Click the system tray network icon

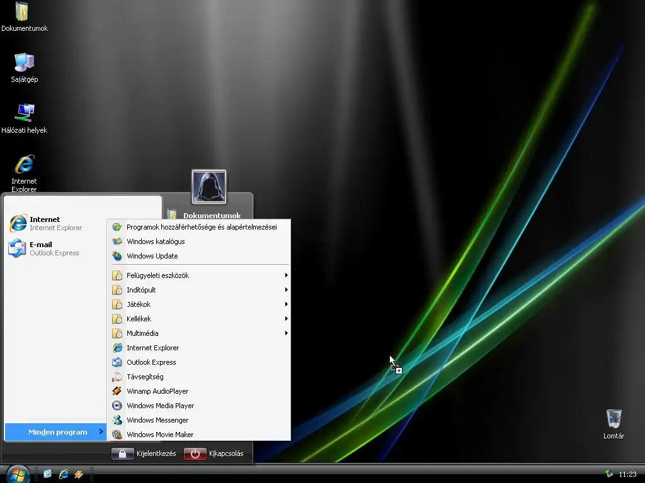click(609, 474)
